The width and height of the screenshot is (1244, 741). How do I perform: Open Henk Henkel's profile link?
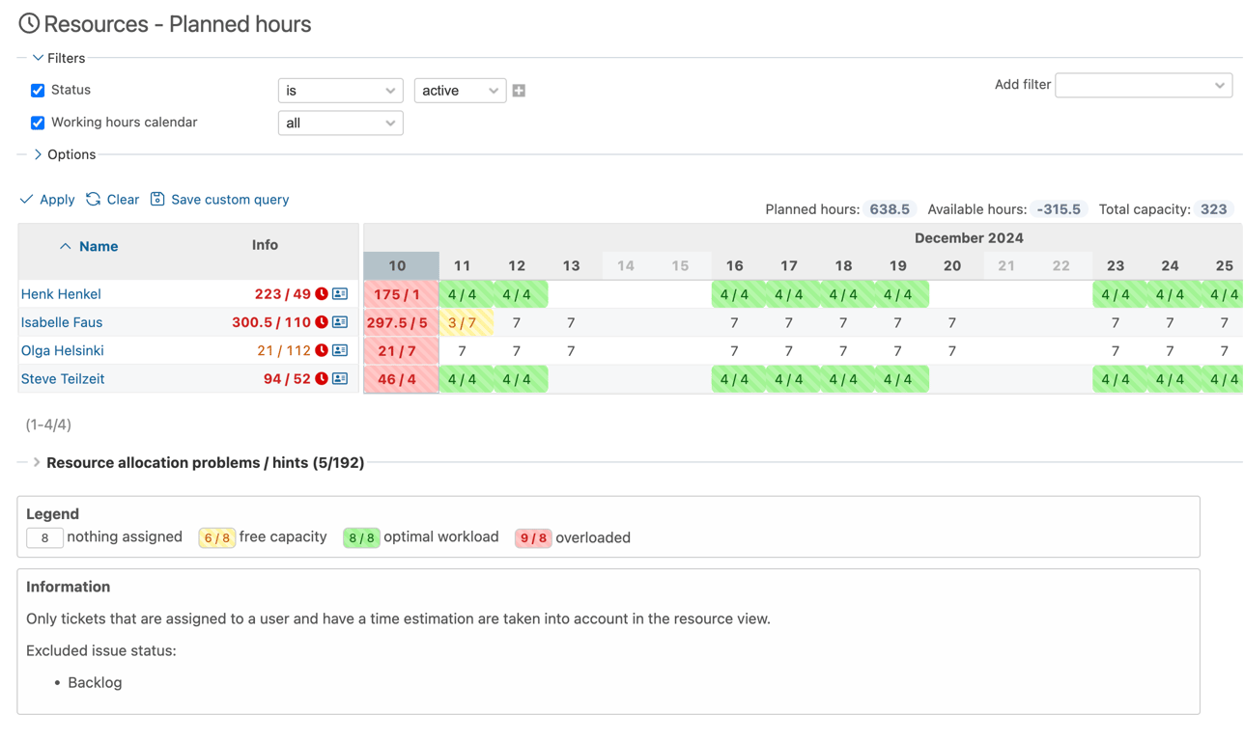pyautogui.click(x=60, y=293)
